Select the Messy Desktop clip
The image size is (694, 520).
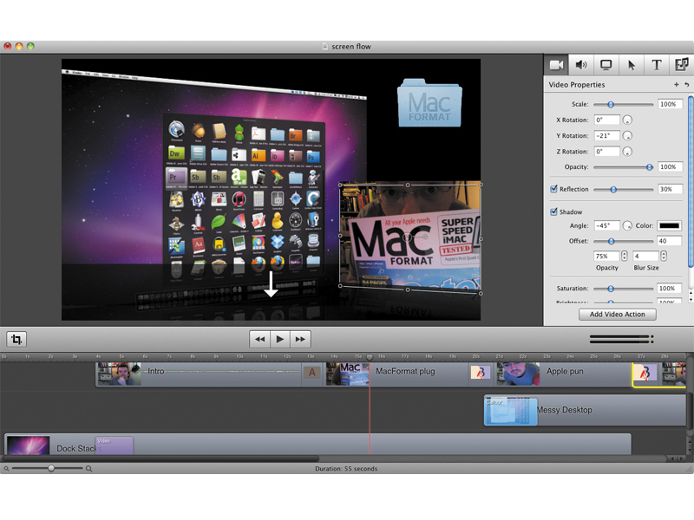pyautogui.click(x=585, y=410)
